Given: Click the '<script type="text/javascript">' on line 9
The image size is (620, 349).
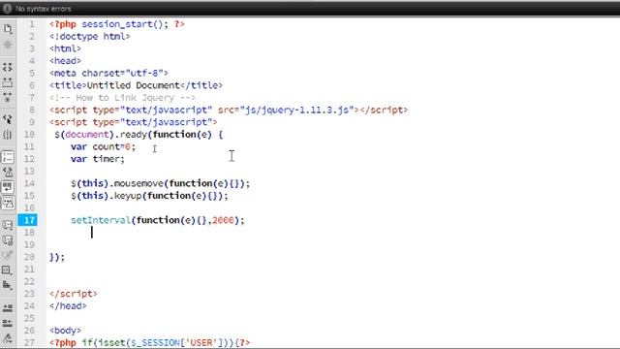Looking at the screenshot, I should [134, 122].
